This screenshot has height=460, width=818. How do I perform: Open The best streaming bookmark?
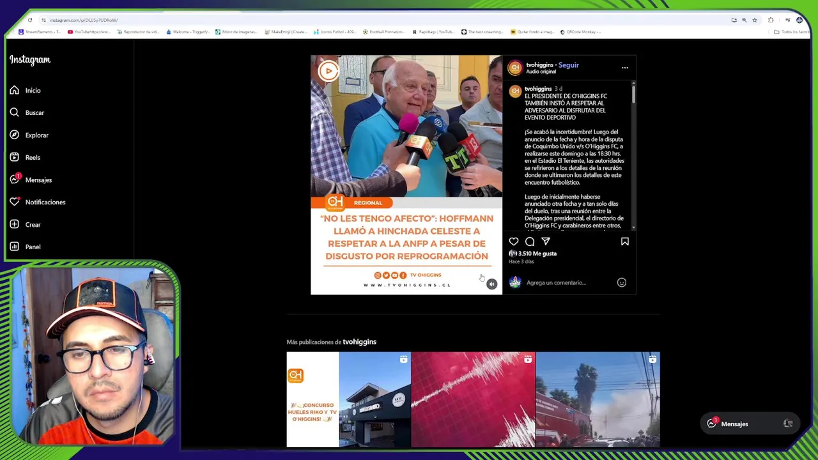pos(482,32)
